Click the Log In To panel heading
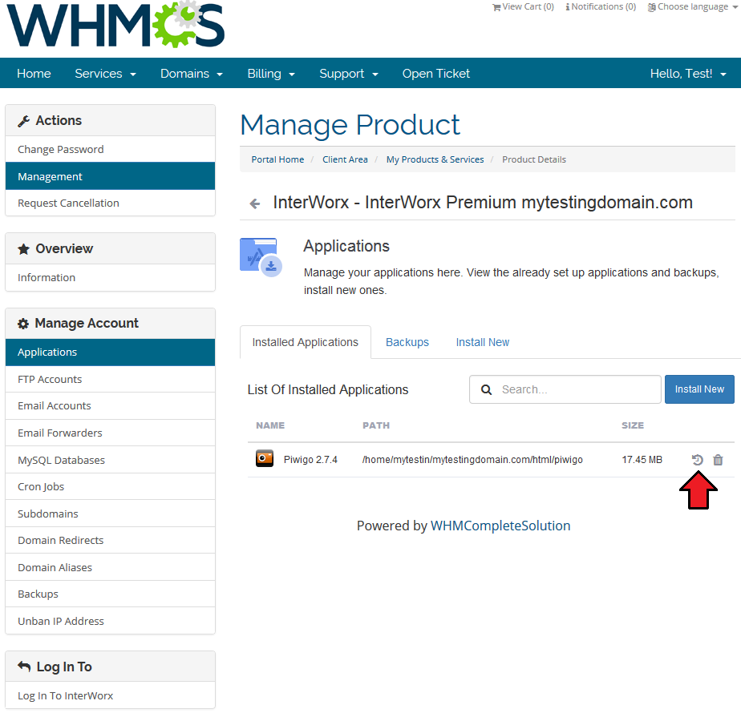The width and height of the screenshot is (741, 713). coord(110,667)
